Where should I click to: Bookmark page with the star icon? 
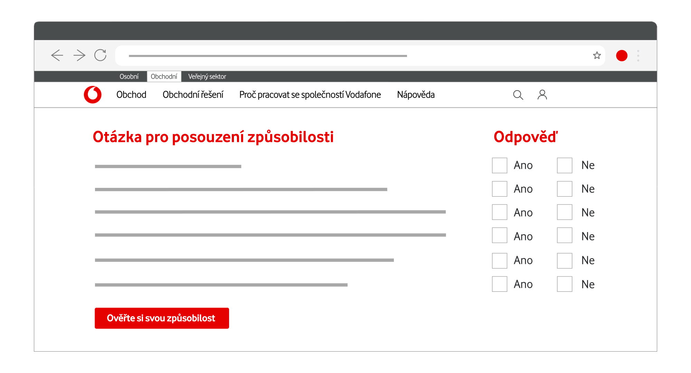(x=597, y=55)
